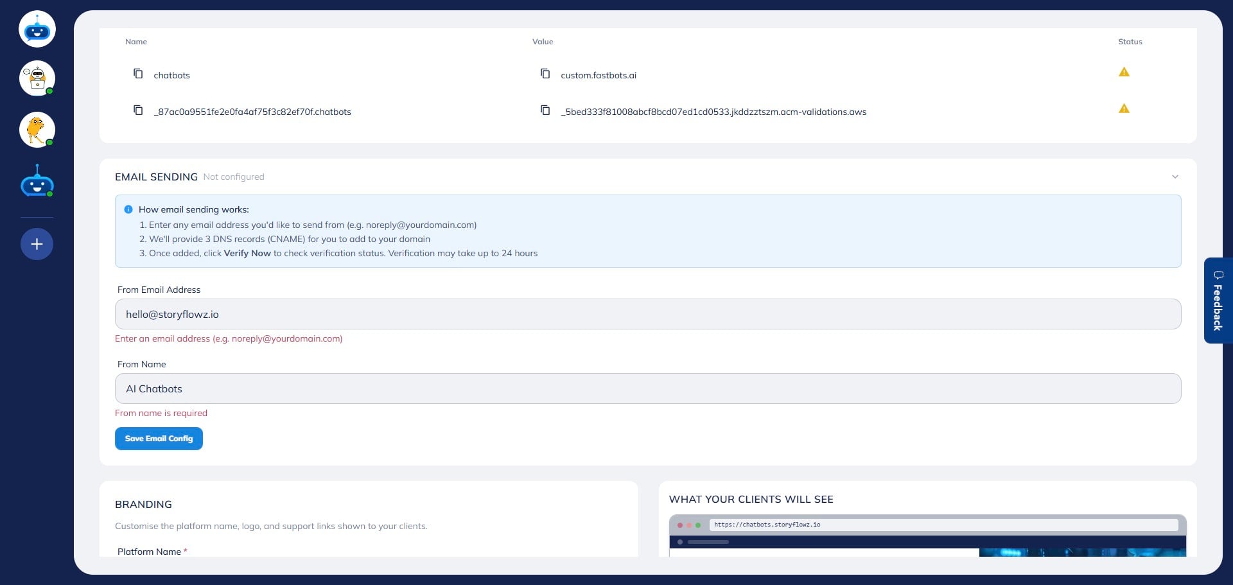Click the chatbots.storyflowz.io URL in the preview bar

coord(767,525)
